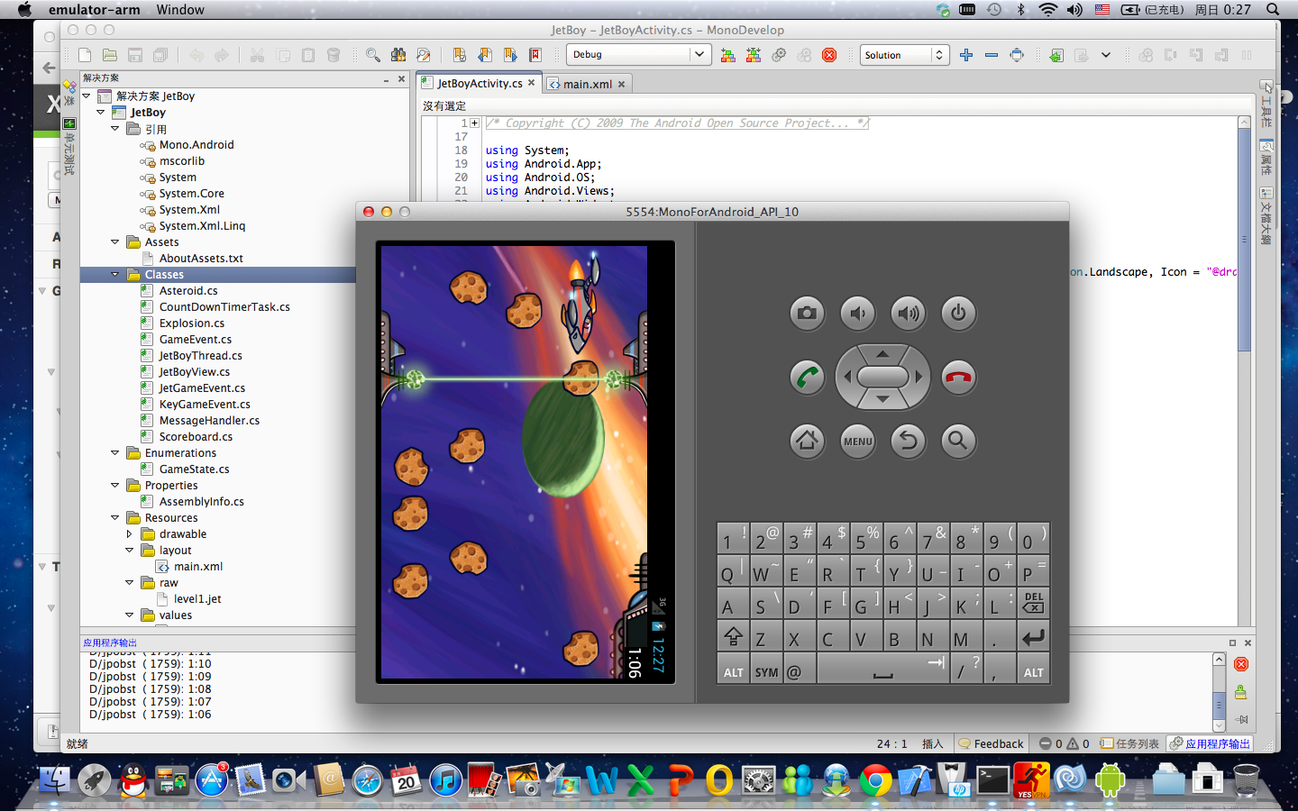Click the Feedback button in status bar
The width and height of the screenshot is (1298, 811).
point(991,743)
